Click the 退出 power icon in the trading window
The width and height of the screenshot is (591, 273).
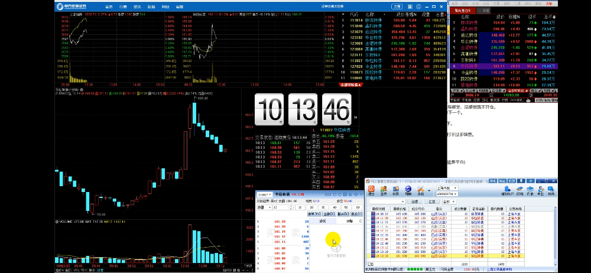click(371, 190)
